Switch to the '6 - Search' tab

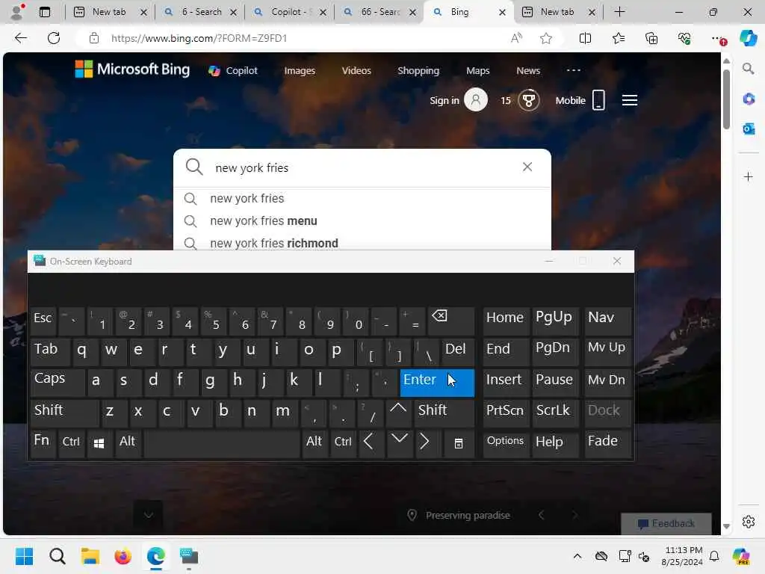point(200,12)
